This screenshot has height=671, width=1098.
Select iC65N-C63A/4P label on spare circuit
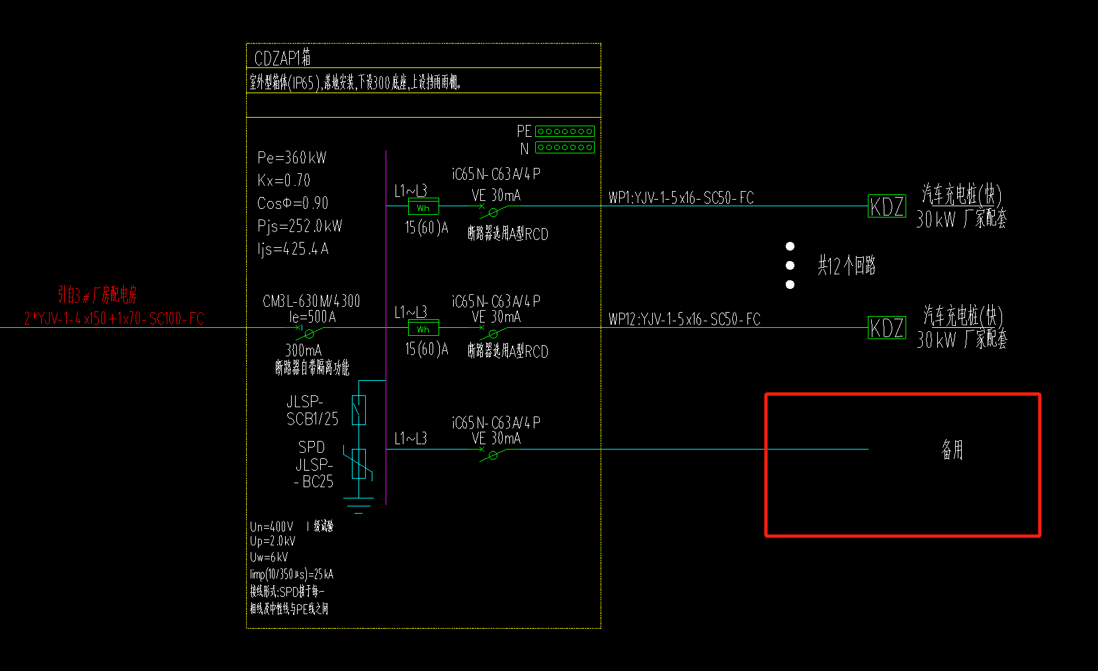[496, 422]
